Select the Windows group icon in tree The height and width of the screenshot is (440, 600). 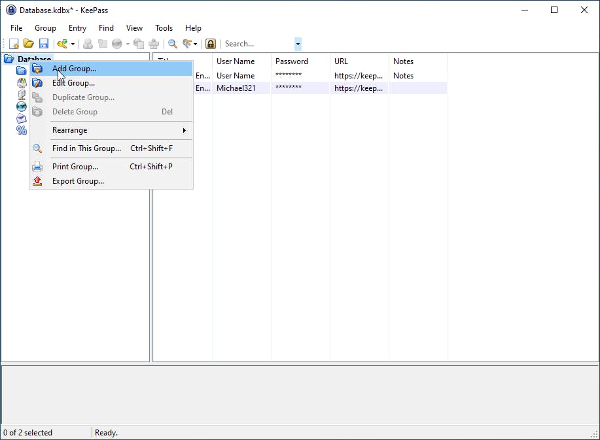point(22,82)
